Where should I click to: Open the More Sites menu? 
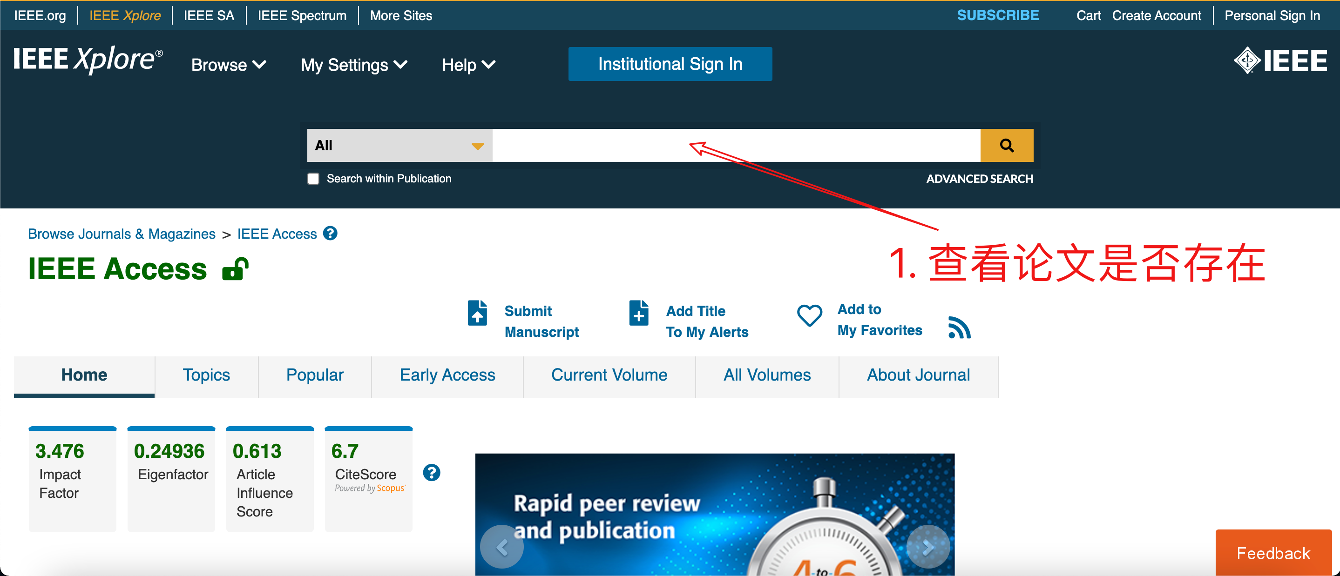coord(401,16)
